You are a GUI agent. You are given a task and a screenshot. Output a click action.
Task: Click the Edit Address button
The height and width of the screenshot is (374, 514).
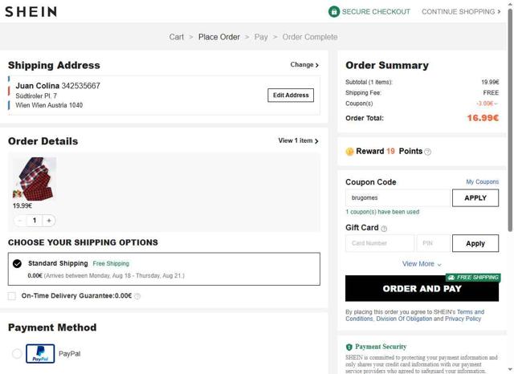(291, 96)
